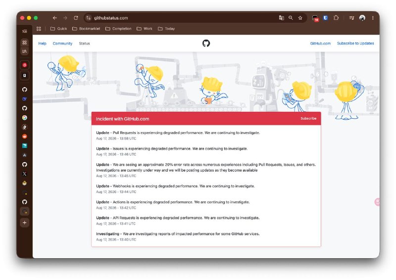
Task: Open the media controls playlist icon
Action: coord(351,18)
